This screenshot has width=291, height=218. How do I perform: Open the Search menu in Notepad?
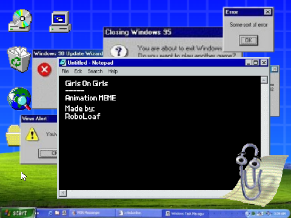(95, 71)
